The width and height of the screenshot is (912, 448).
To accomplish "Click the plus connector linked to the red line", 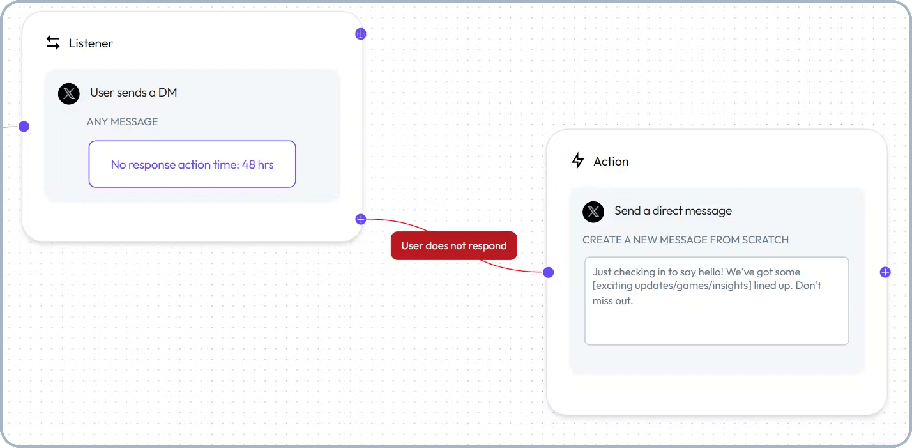I will (361, 219).
